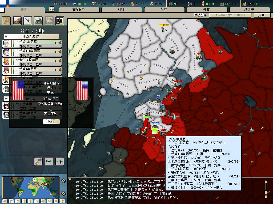The image size is (273, 204).
Task: Select the 芬兰第X集团军 unit row
Action: [x=32, y=71]
